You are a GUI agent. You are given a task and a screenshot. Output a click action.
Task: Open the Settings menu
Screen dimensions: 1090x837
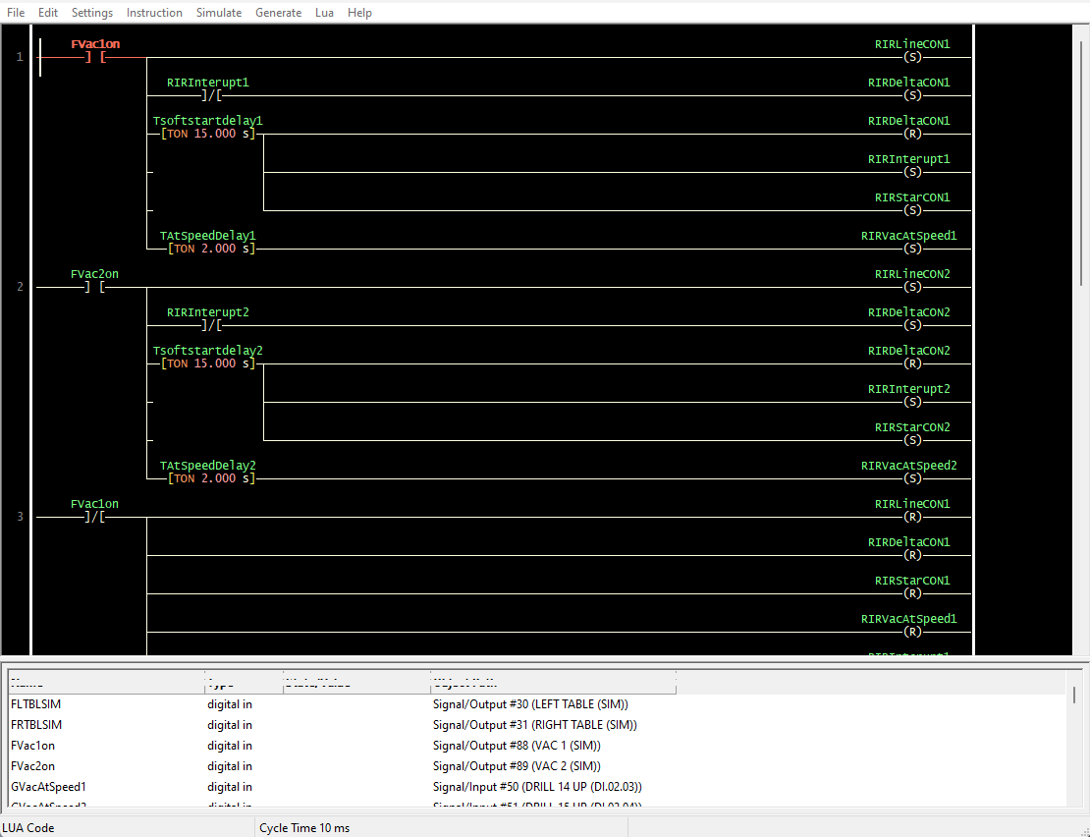(x=92, y=13)
